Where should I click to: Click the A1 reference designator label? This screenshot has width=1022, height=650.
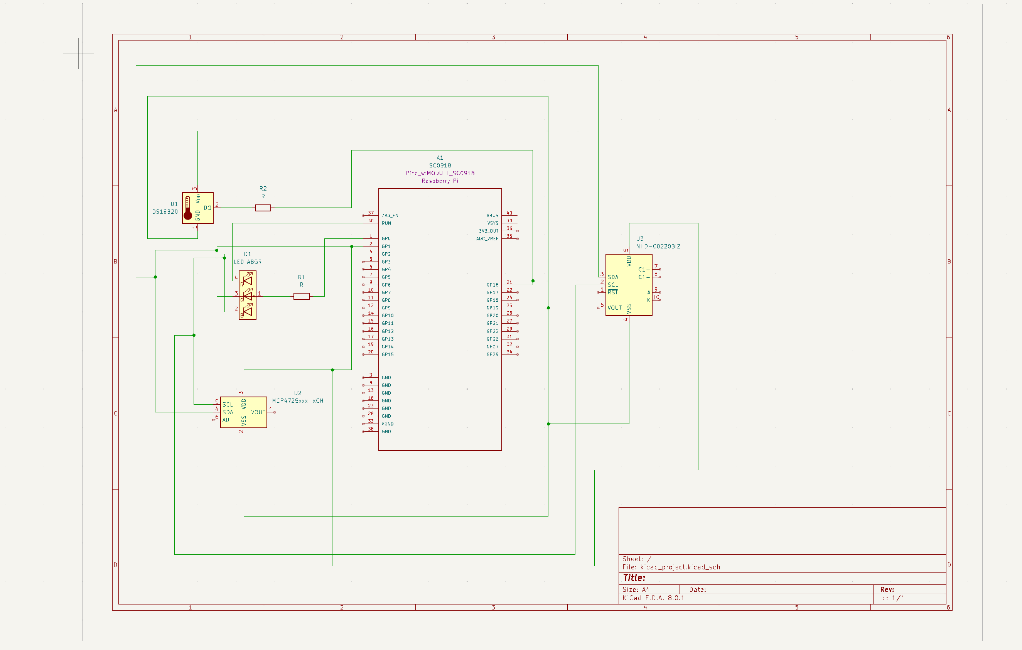pyautogui.click(x=440, y=157)
